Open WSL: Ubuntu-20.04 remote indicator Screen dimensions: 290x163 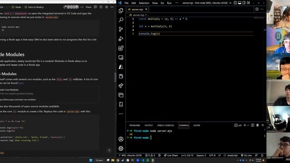130,155
